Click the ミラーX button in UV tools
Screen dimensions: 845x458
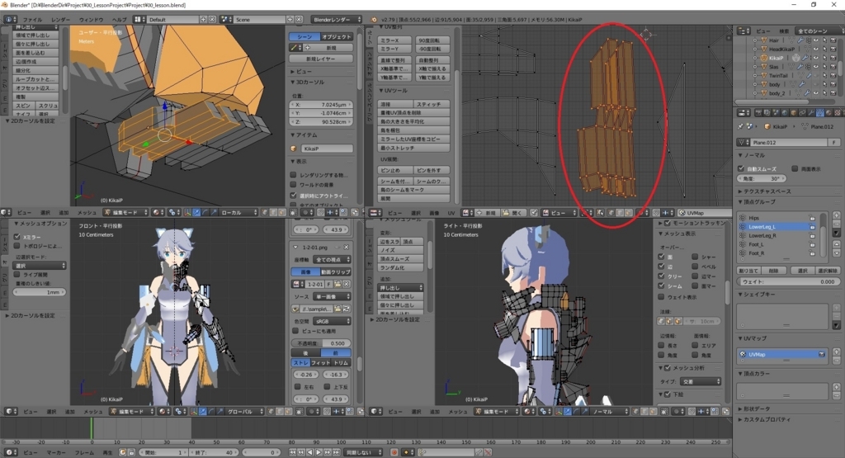(395, 40)
